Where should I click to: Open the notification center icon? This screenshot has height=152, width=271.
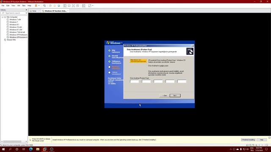tap(266, 149)
